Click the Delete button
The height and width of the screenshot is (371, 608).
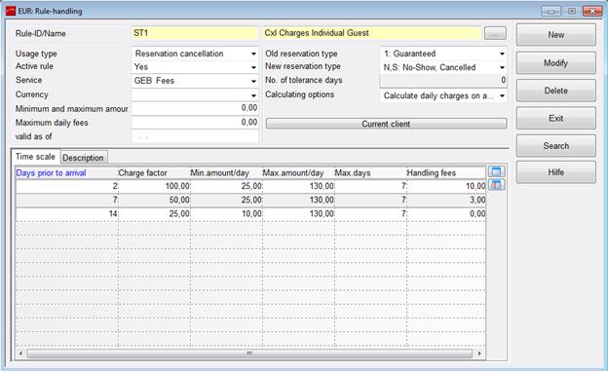click(555, 91)
